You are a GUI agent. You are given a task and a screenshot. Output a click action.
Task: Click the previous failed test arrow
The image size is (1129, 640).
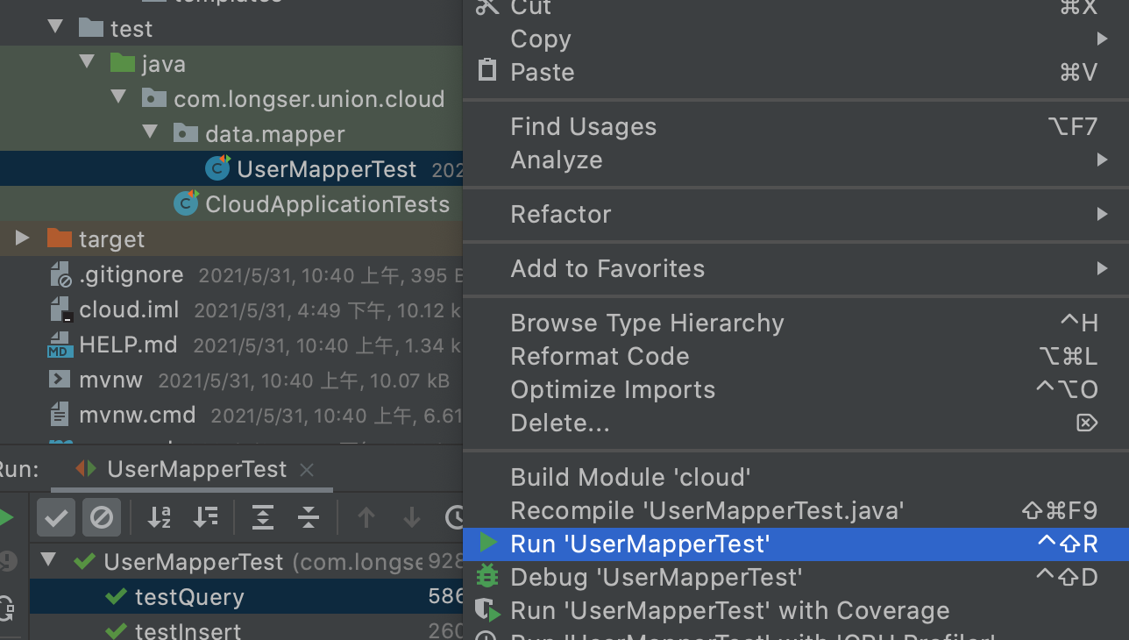(366, 518)
